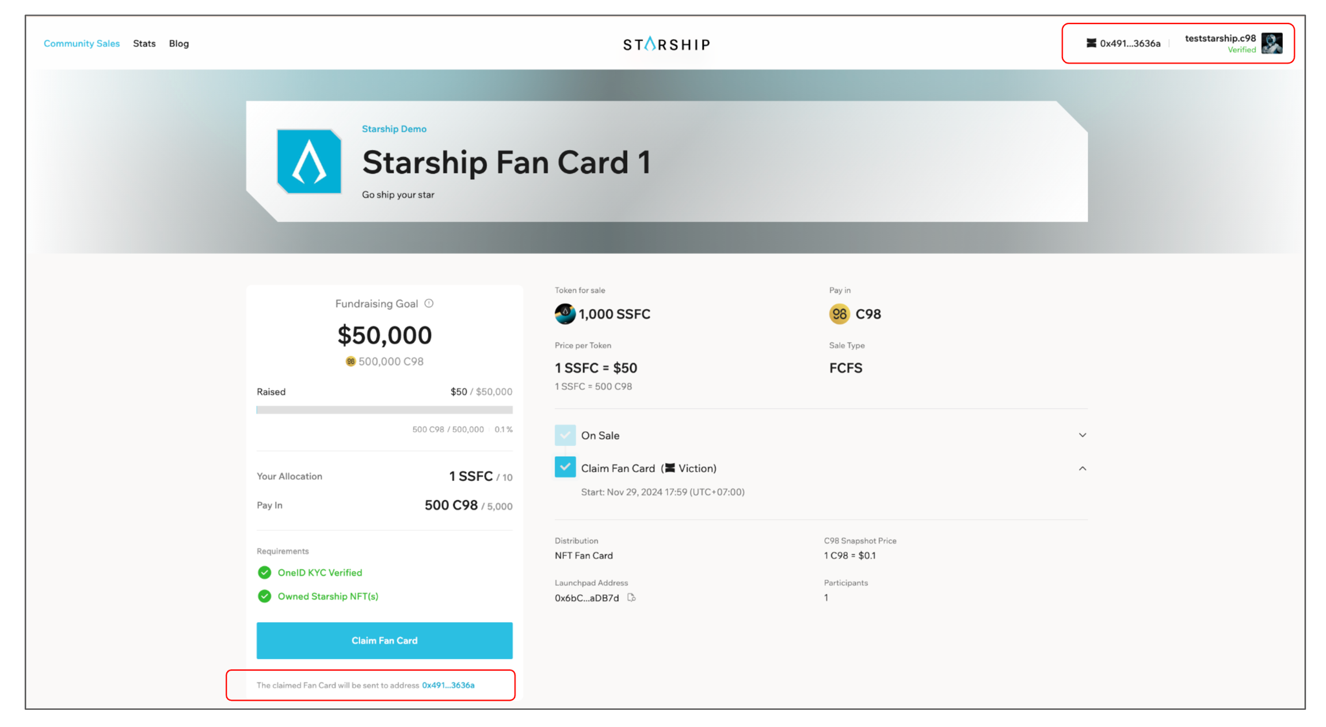Image resolution: width=1326 pixels, height=727 pixels.
Task: Go to the Stats page
Action: point(144,44)
